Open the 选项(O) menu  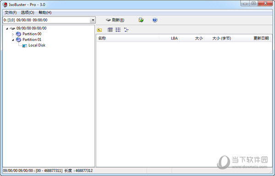pos(27,12)
